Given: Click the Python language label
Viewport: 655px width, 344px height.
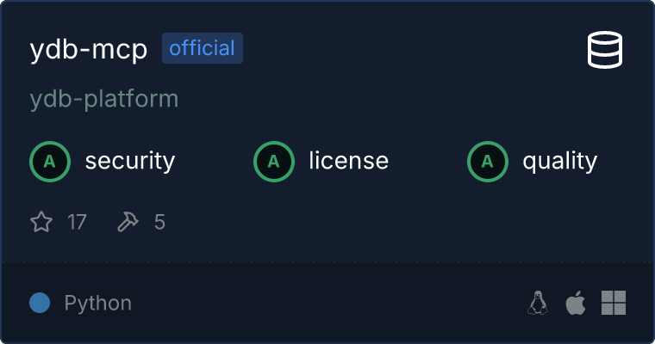Looking at the screenshot, I should [x=97, y=303].
